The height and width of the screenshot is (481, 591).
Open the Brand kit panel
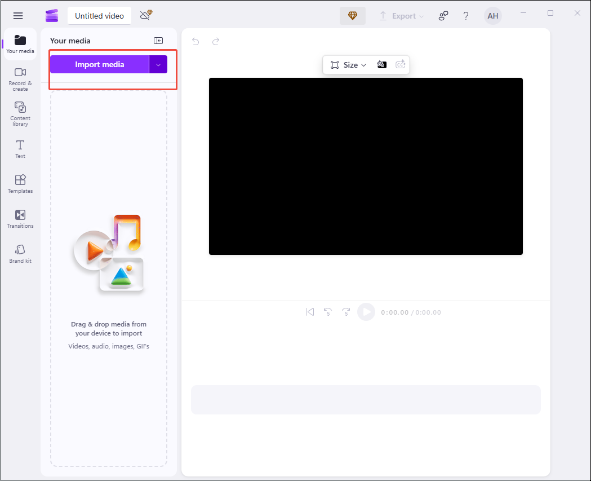(x=20, y=253)
